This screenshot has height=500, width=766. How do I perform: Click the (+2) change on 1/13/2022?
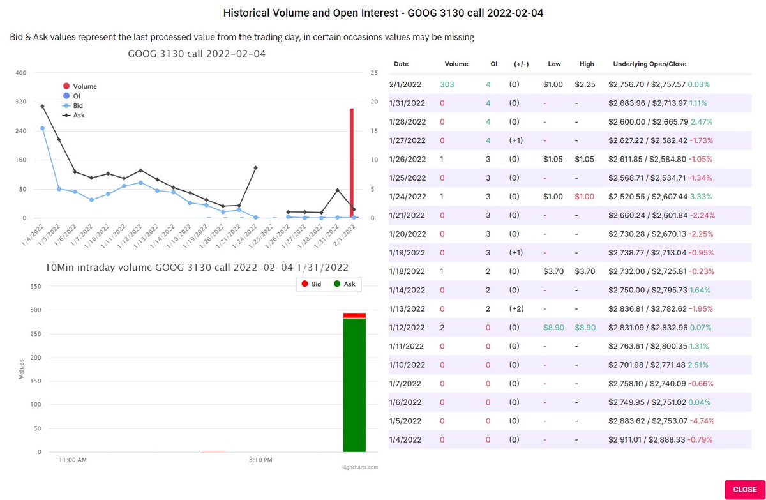tap(516, 309)
